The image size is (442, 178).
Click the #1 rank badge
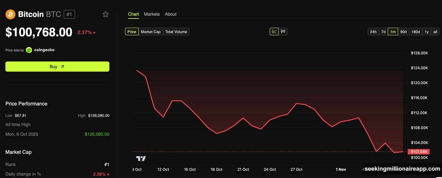[x=69, y=14]
